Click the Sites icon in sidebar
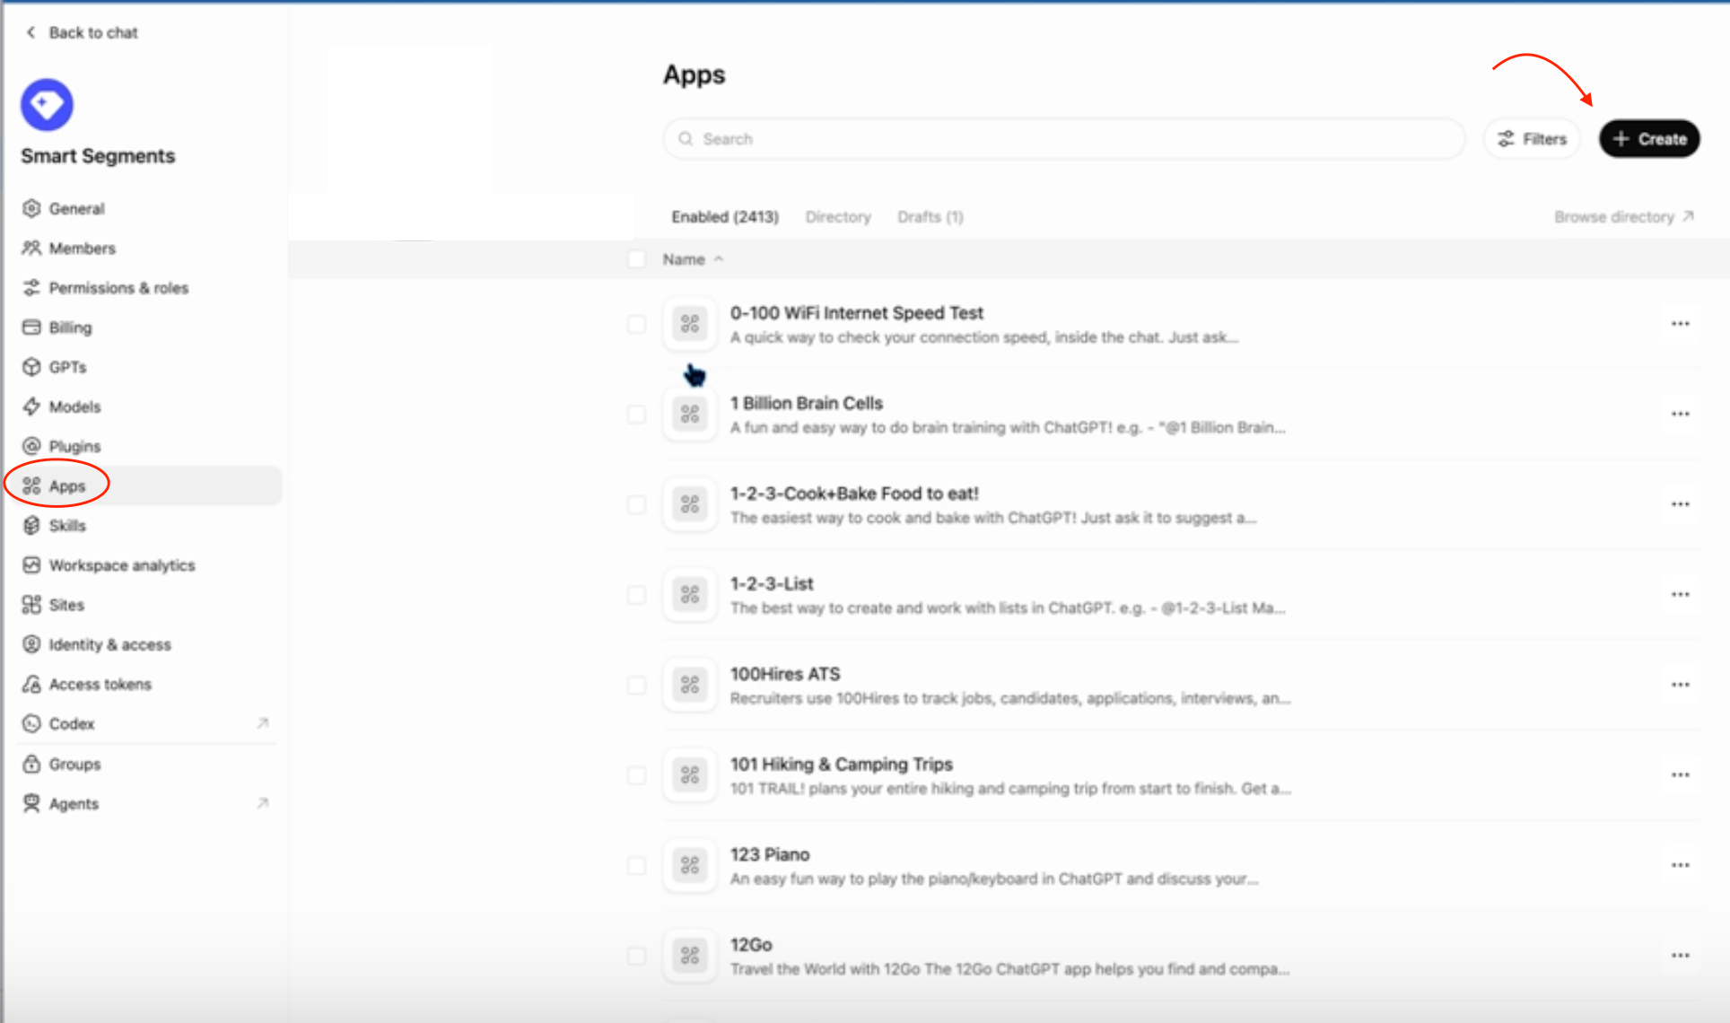The width and height of the screenshot is (1730, 1023). [31, 604]
